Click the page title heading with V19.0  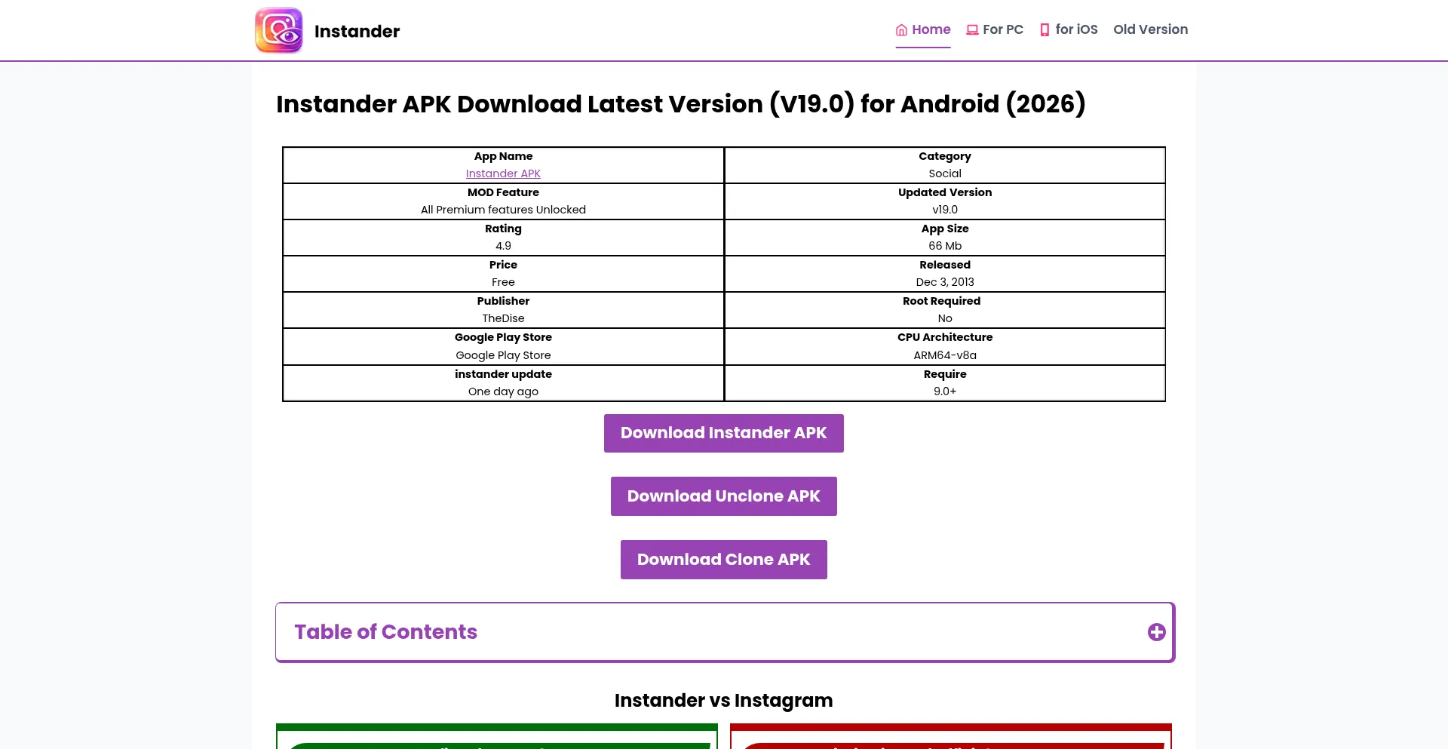coord(681,104)
